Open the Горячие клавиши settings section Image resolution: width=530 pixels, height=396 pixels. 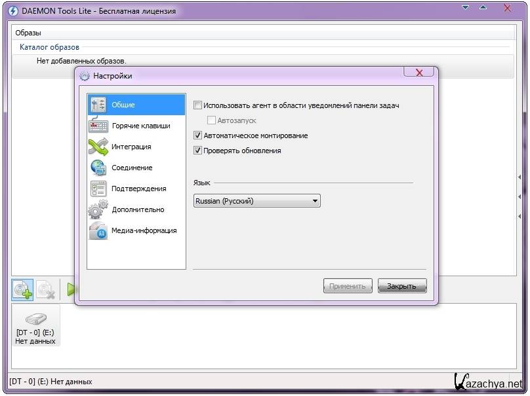point(140,126)
